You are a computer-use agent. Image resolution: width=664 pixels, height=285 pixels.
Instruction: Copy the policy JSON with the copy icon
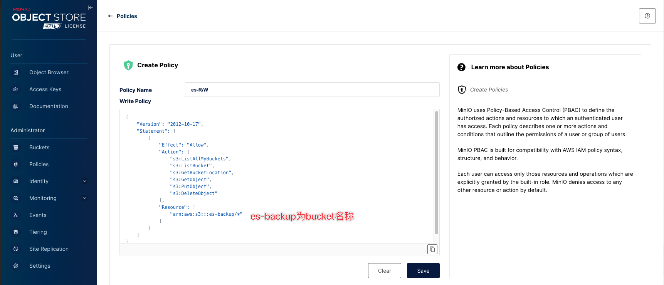tap(432, 249)
